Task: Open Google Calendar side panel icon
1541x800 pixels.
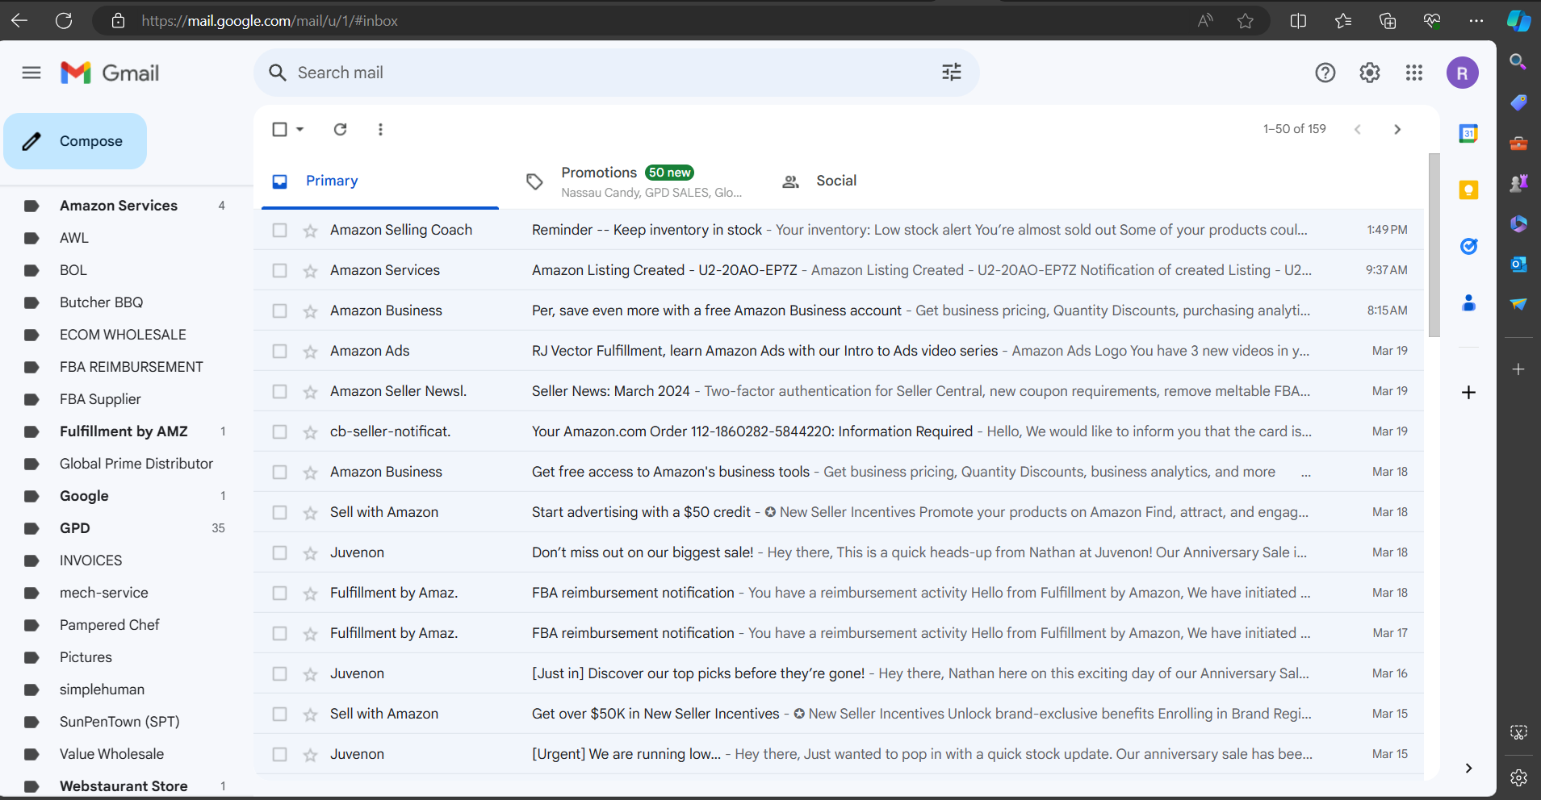Action: click(x=1468, y=134)
